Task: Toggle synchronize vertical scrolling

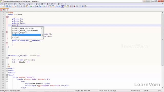Action: coord(50,6)
